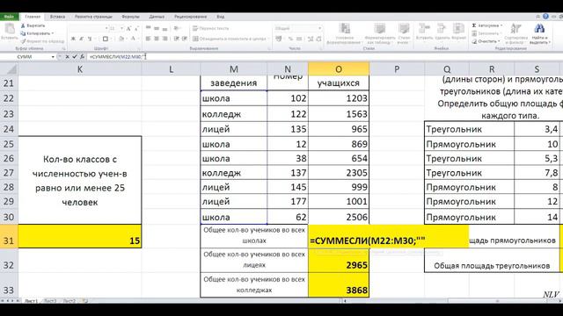Click the cell 'колледж' in row 23

point(234,114)
